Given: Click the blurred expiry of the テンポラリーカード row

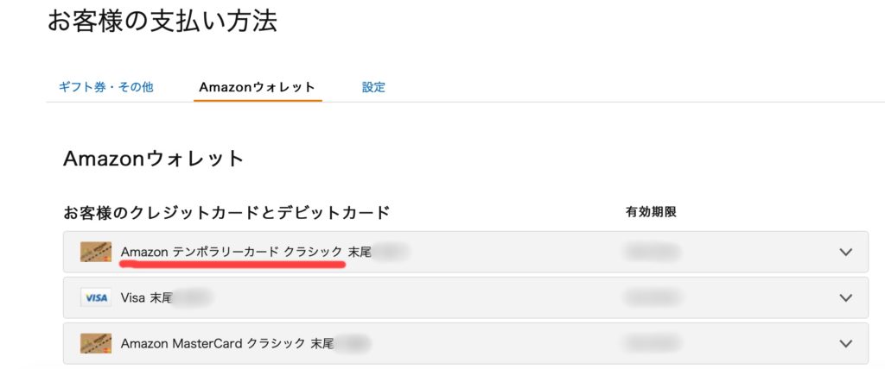Looking at the screenshot, I should click(x=653, y=252).
